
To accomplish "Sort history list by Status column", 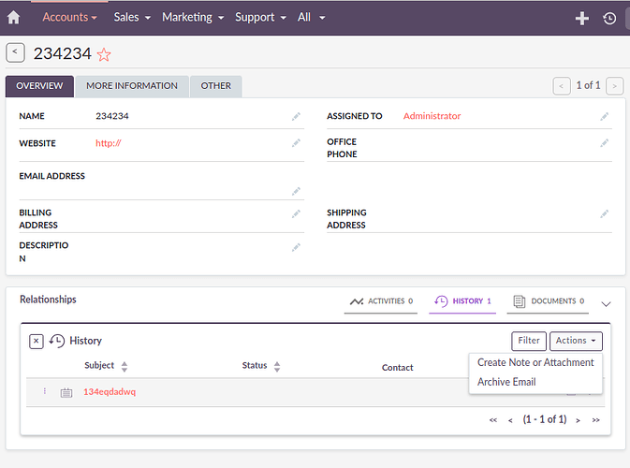I will 279,367.
